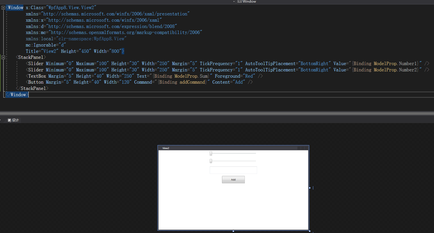Image resolution: width=434 pixels, height=233 pixels.
Task: Click the empty TextBox in the designer preview
Action: tap(233, 170)
